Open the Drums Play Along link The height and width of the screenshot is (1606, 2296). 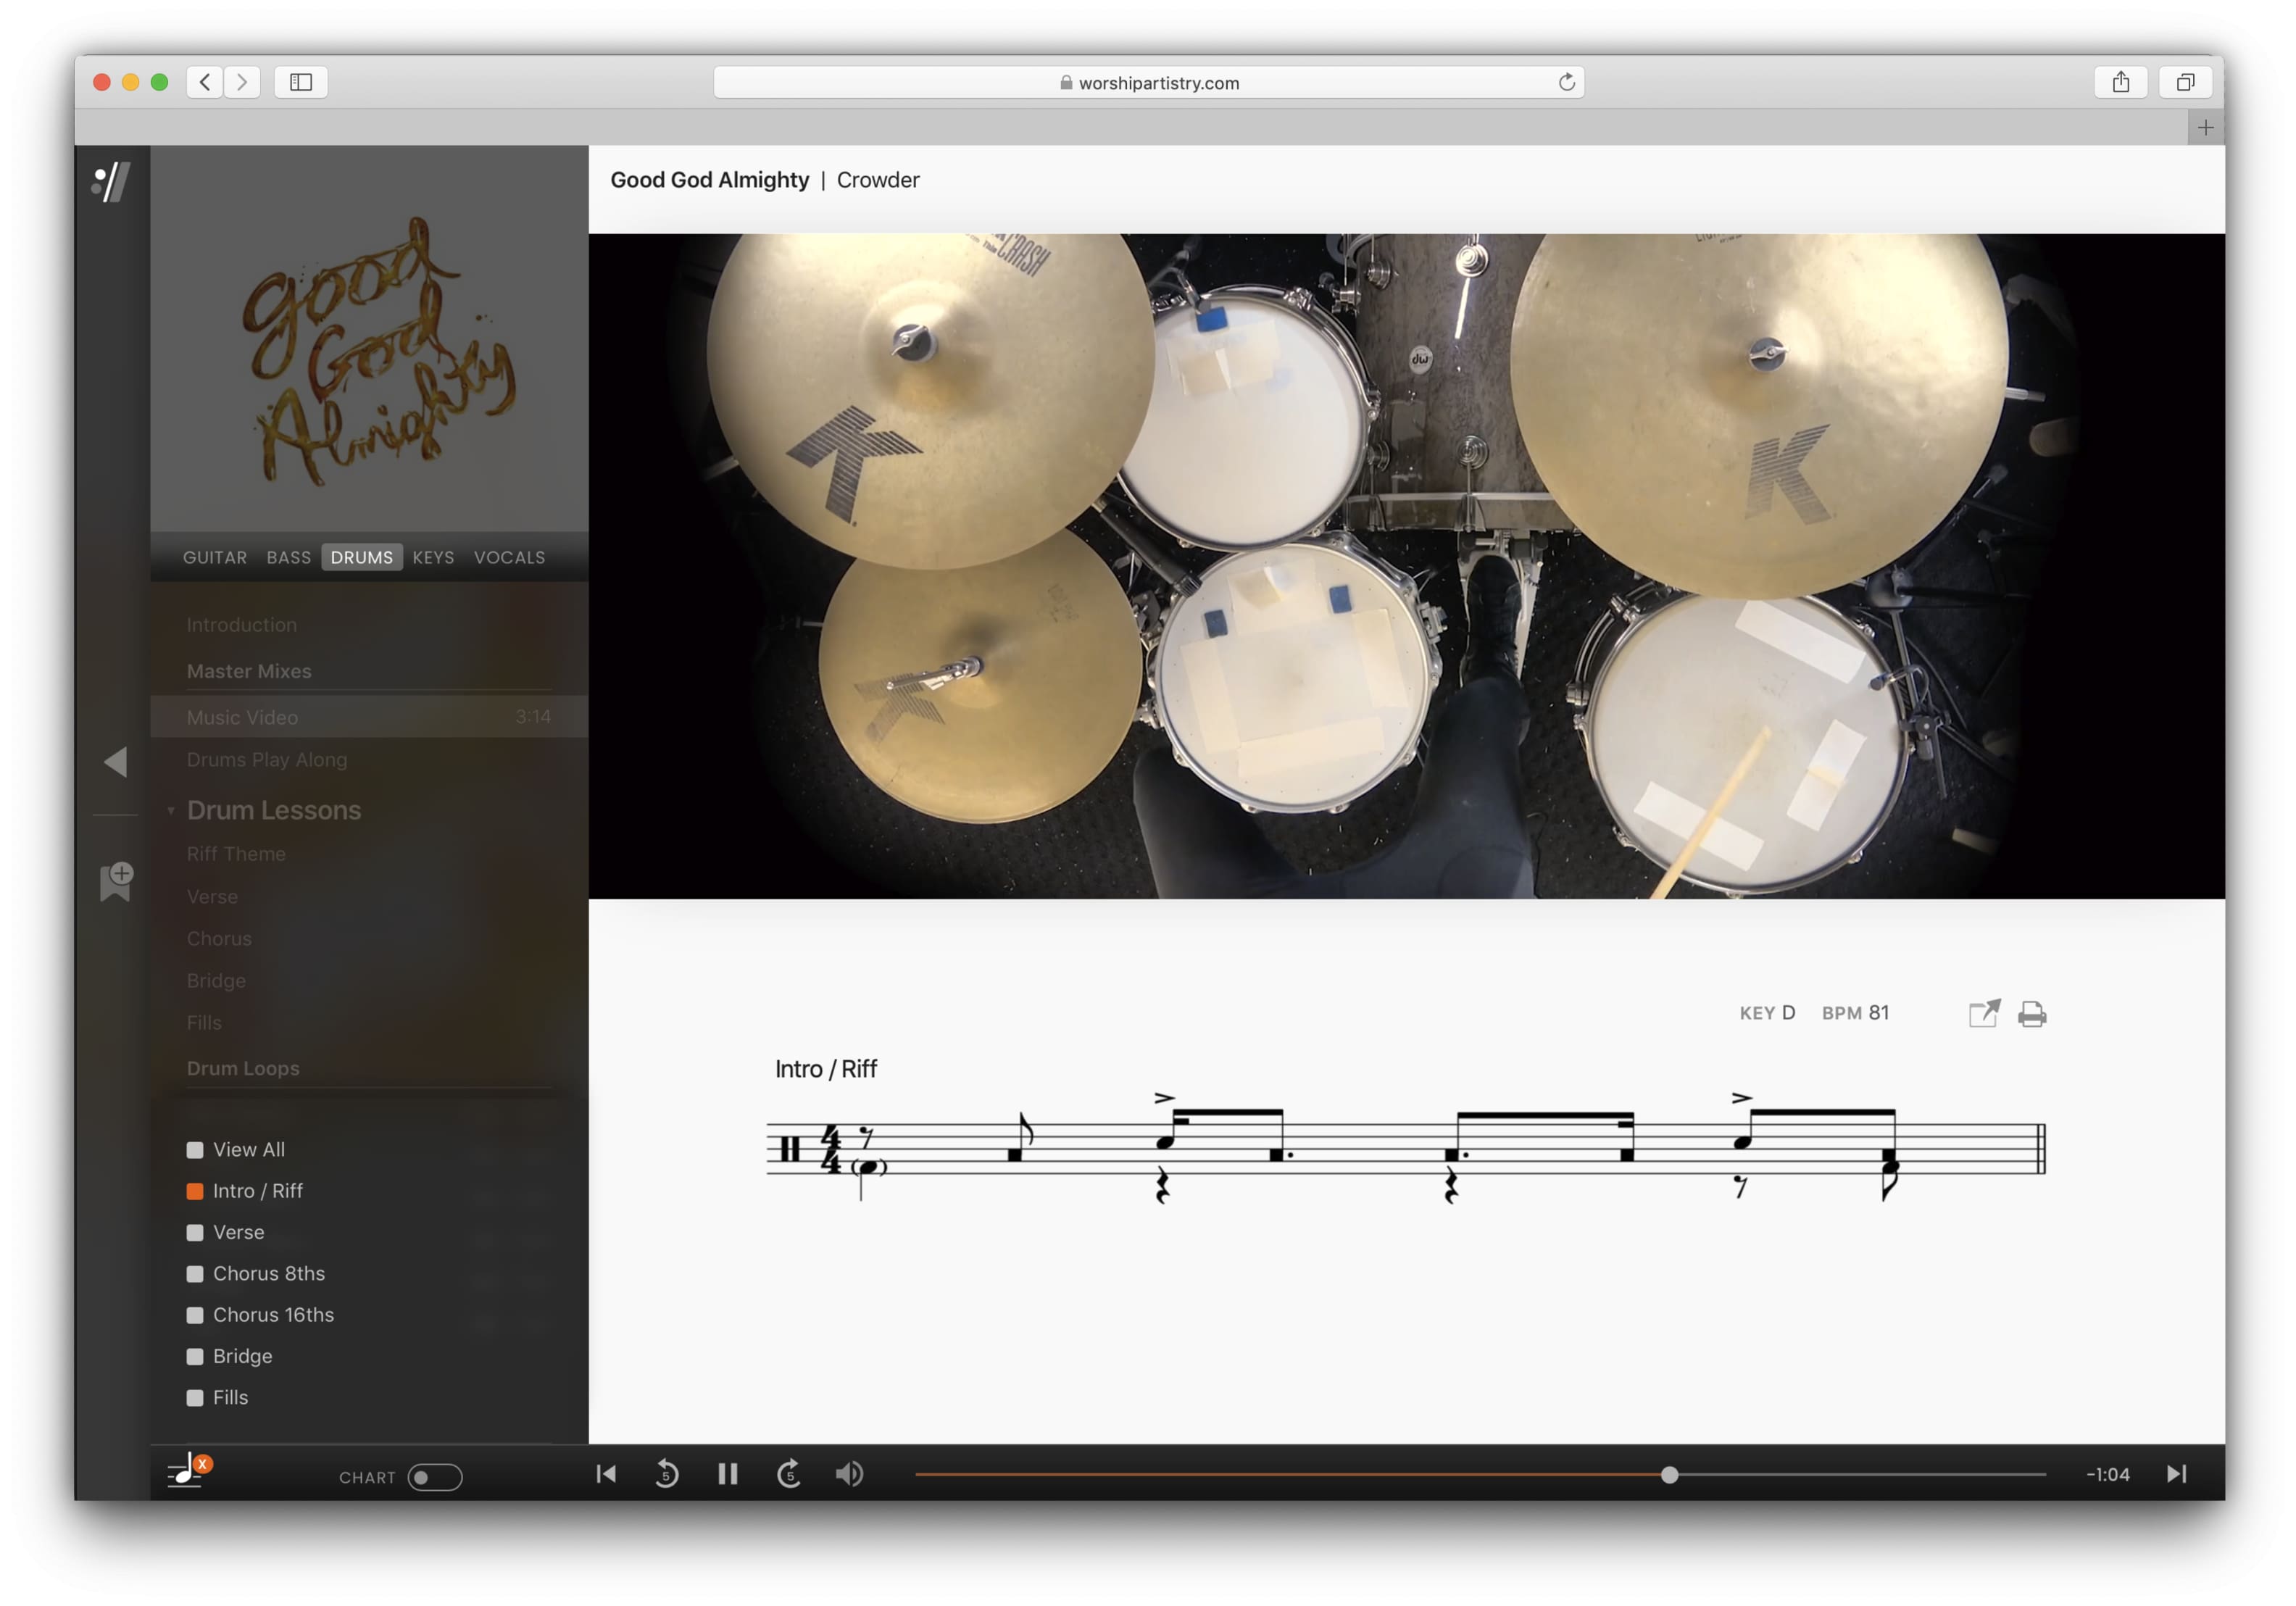click(267, 760)
